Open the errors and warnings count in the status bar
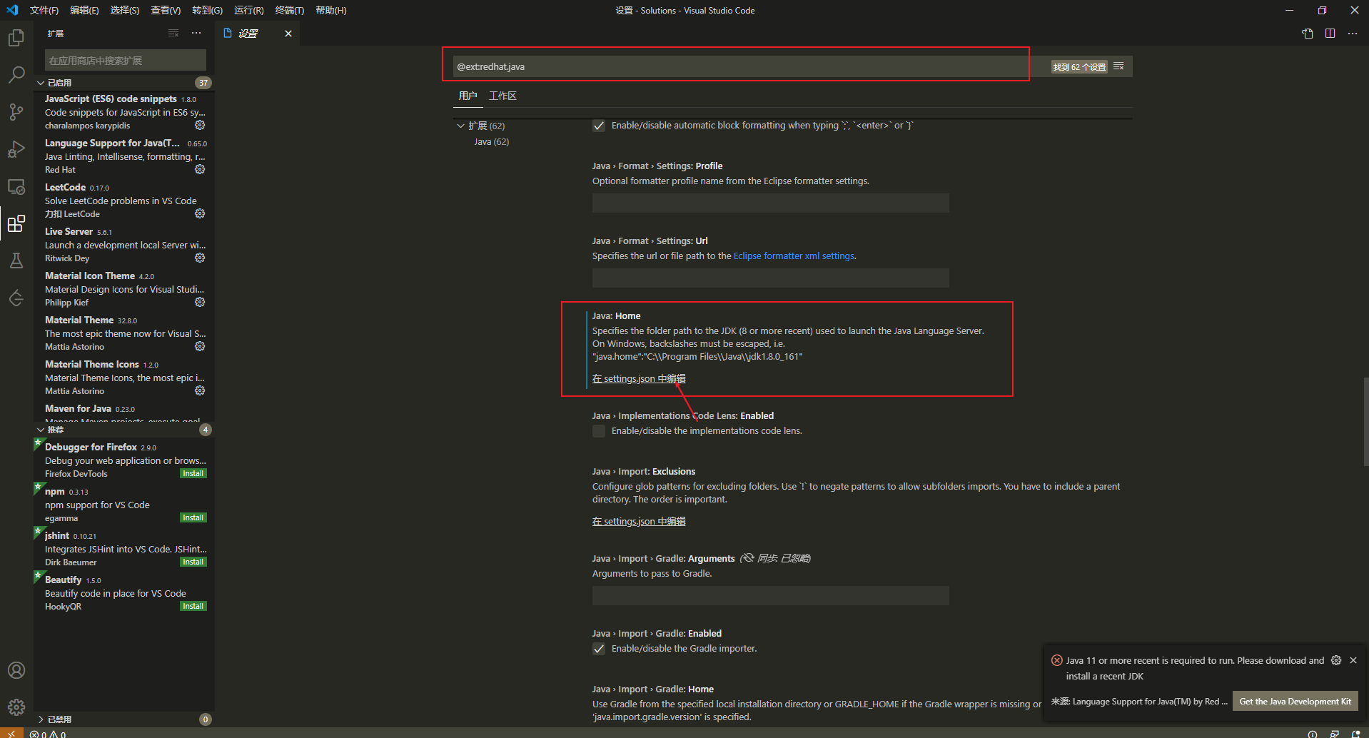Viewport: 1369px width, 738px height. [x=48, y=734]
